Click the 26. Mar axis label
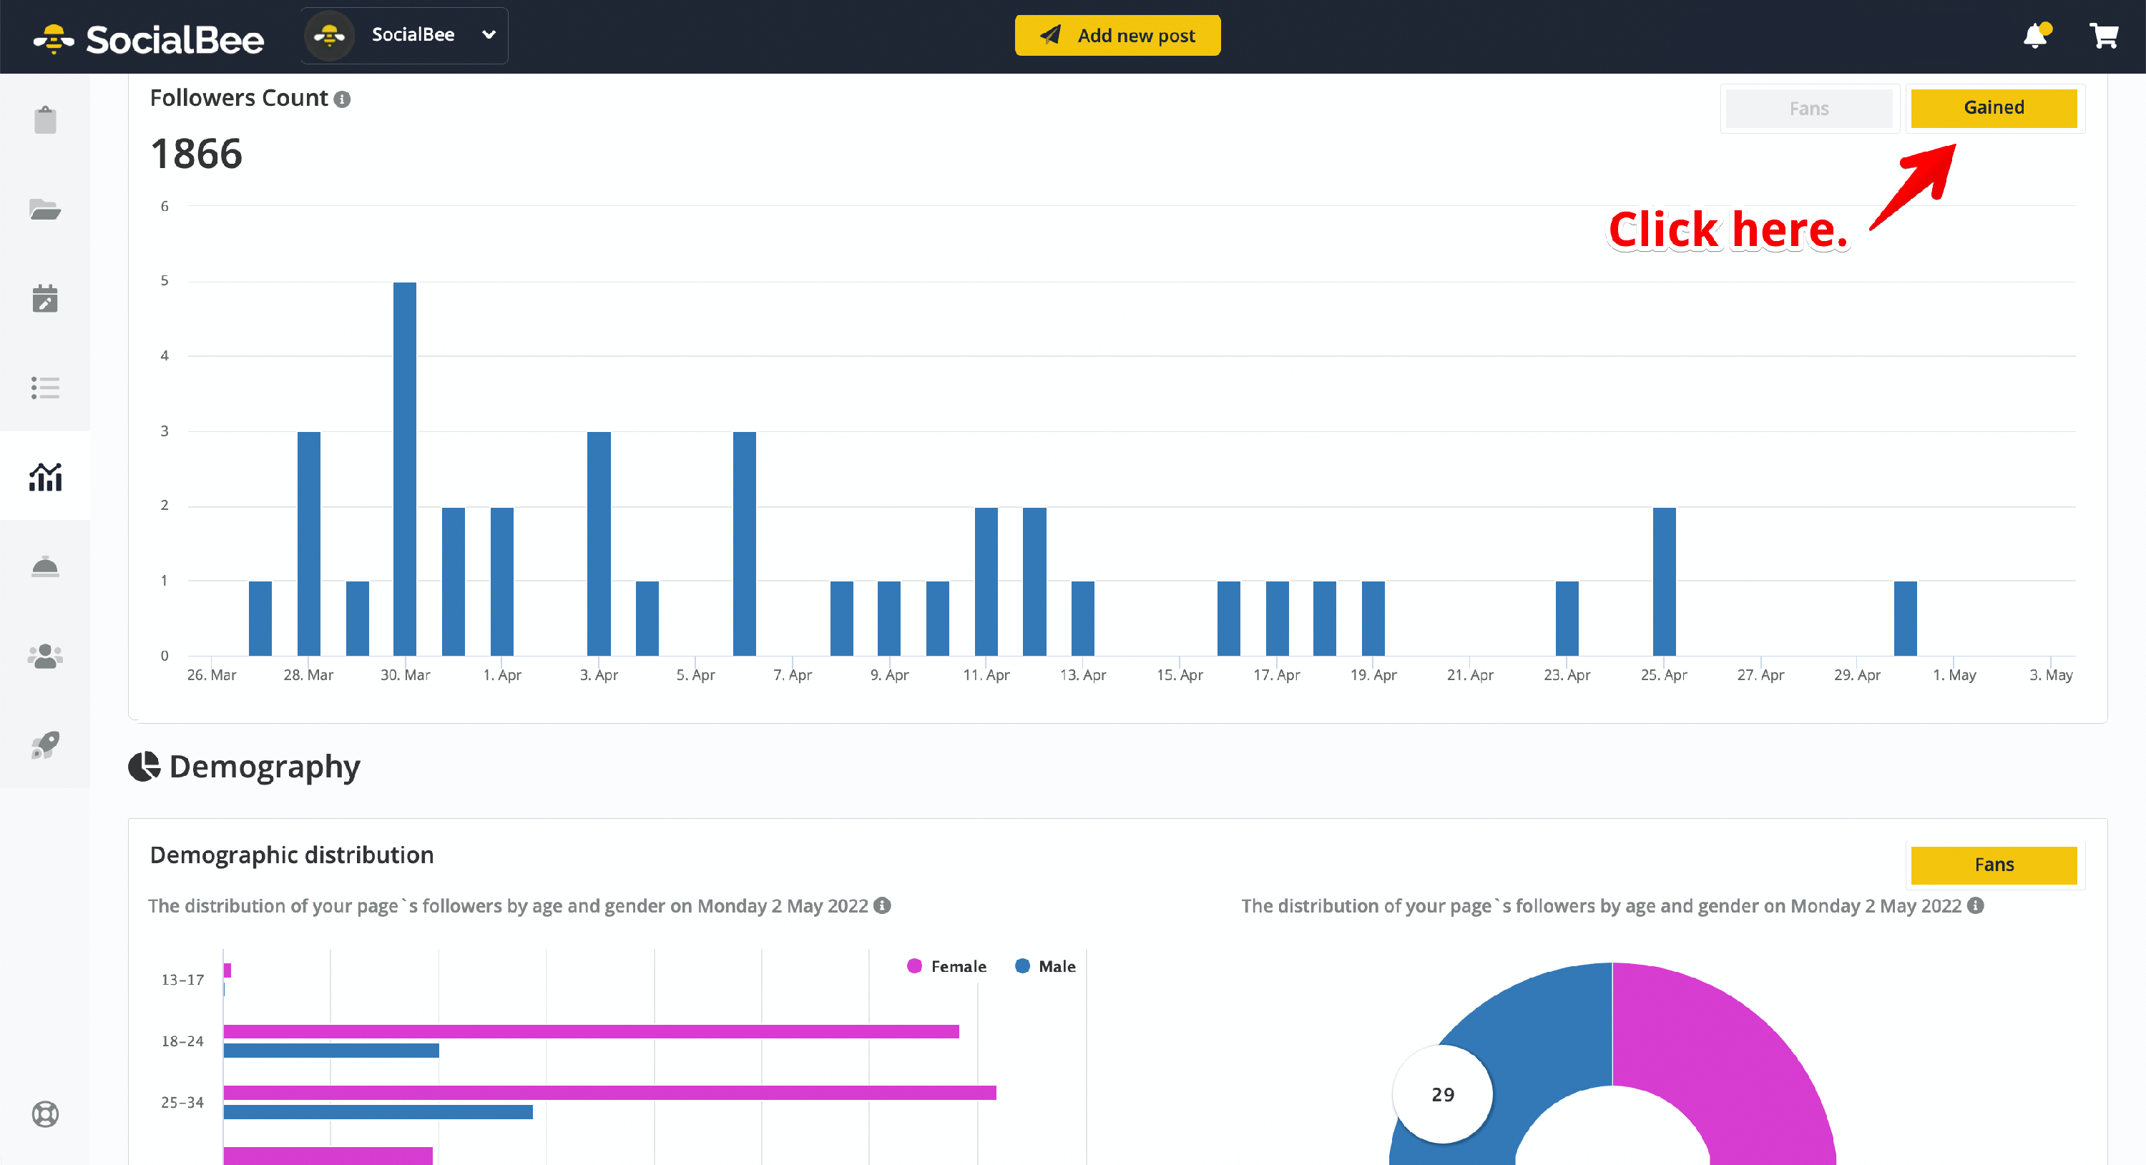 [x=212, y=674]
